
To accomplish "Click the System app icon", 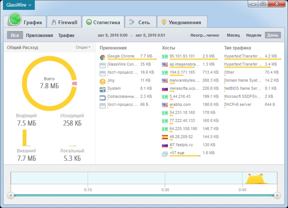I will pyautogui.click(x=103, y=89).
